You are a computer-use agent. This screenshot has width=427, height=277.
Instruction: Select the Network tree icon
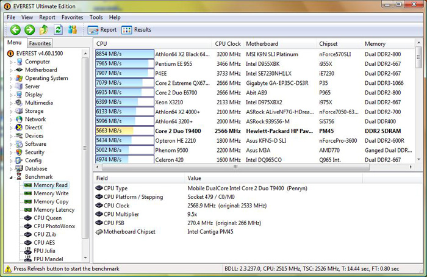tap(20, 120)
